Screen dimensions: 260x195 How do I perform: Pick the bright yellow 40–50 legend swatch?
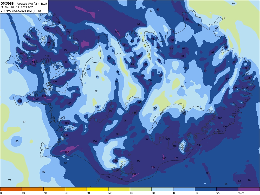tap(97, 189)
